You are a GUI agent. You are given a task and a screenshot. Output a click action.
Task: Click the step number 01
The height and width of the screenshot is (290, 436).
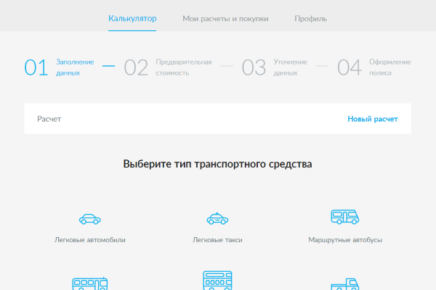[x=36, y=67]
